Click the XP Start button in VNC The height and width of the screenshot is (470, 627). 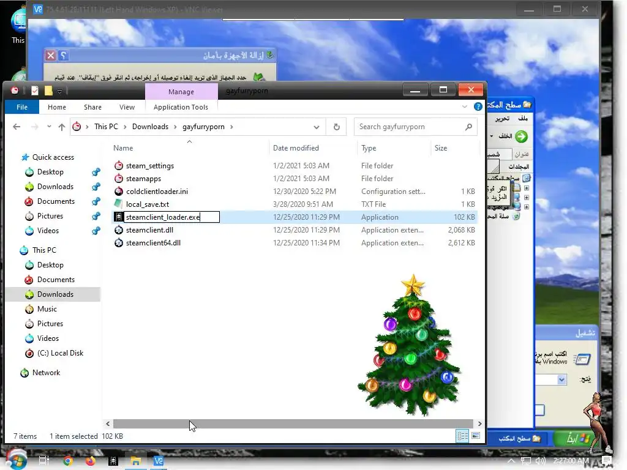tap(575, 438)
